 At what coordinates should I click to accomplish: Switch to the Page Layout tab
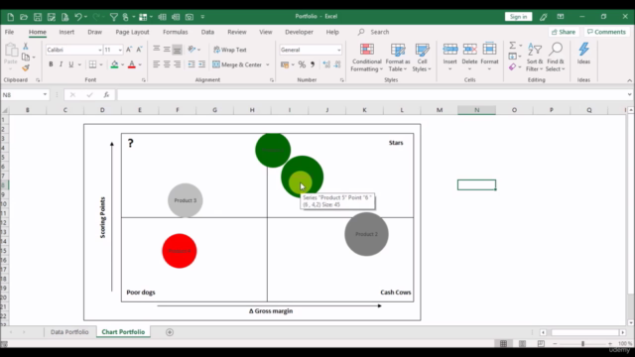tap(132, 32)
